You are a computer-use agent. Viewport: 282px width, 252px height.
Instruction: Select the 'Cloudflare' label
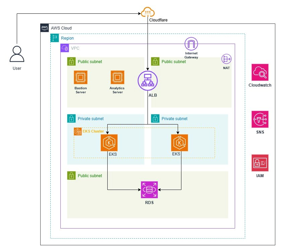(x=158, y=20)
